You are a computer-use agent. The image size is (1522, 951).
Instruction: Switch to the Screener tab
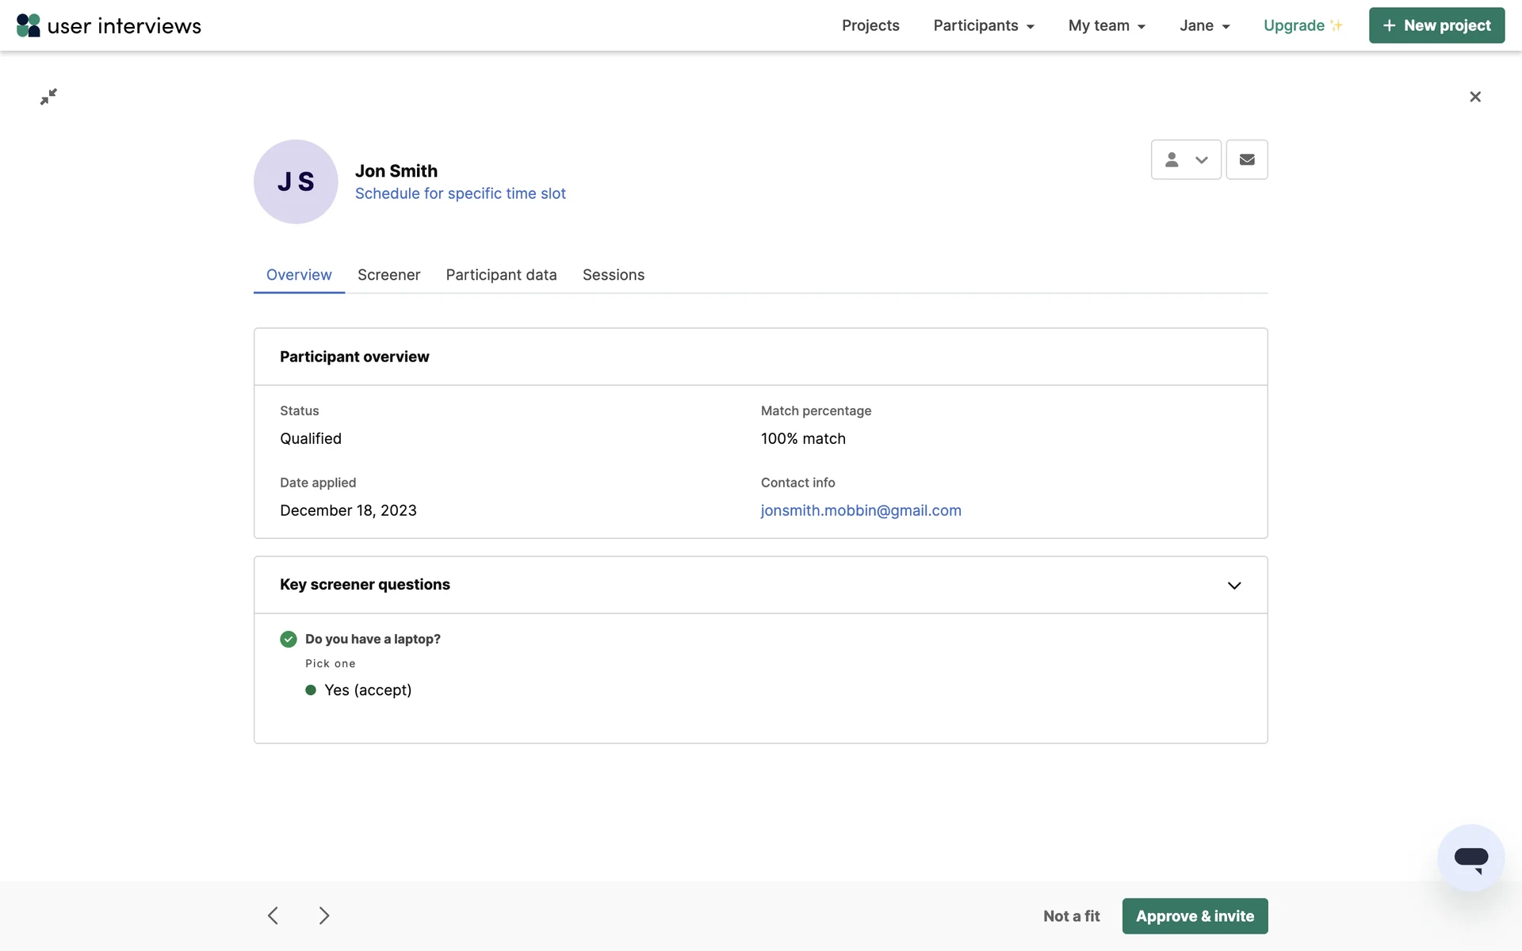pos(388,275)
